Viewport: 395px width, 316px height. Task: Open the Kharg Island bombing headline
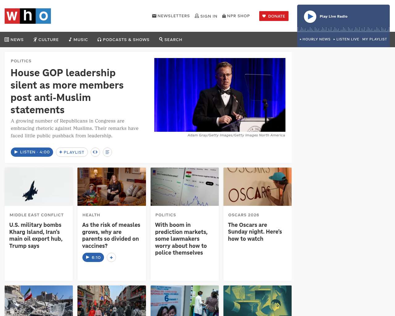click(x=36, y=235)
